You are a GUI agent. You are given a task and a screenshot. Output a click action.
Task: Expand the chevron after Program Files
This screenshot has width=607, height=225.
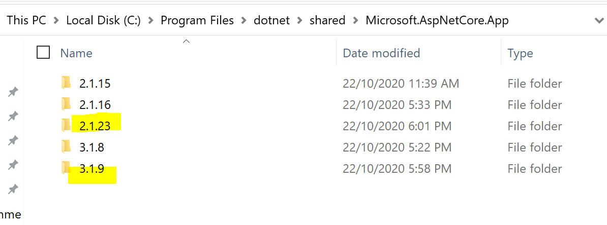[244, 20]
